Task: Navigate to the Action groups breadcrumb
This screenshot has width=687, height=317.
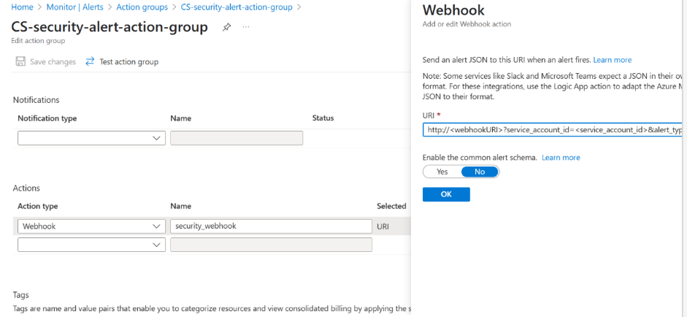Action: click(142, 7)
